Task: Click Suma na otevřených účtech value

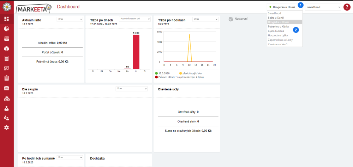Action: coord(207,131)
